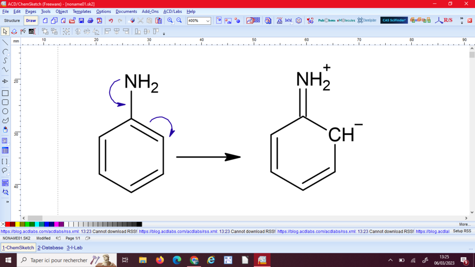Open the PubChem search icon
The width and height of the screenshot is (475, 267).
coord(326,20)
